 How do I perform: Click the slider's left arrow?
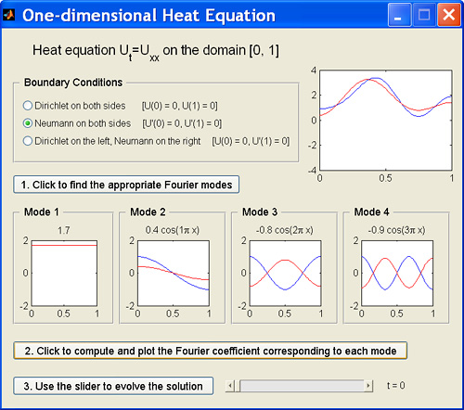(x=230, y=386)
